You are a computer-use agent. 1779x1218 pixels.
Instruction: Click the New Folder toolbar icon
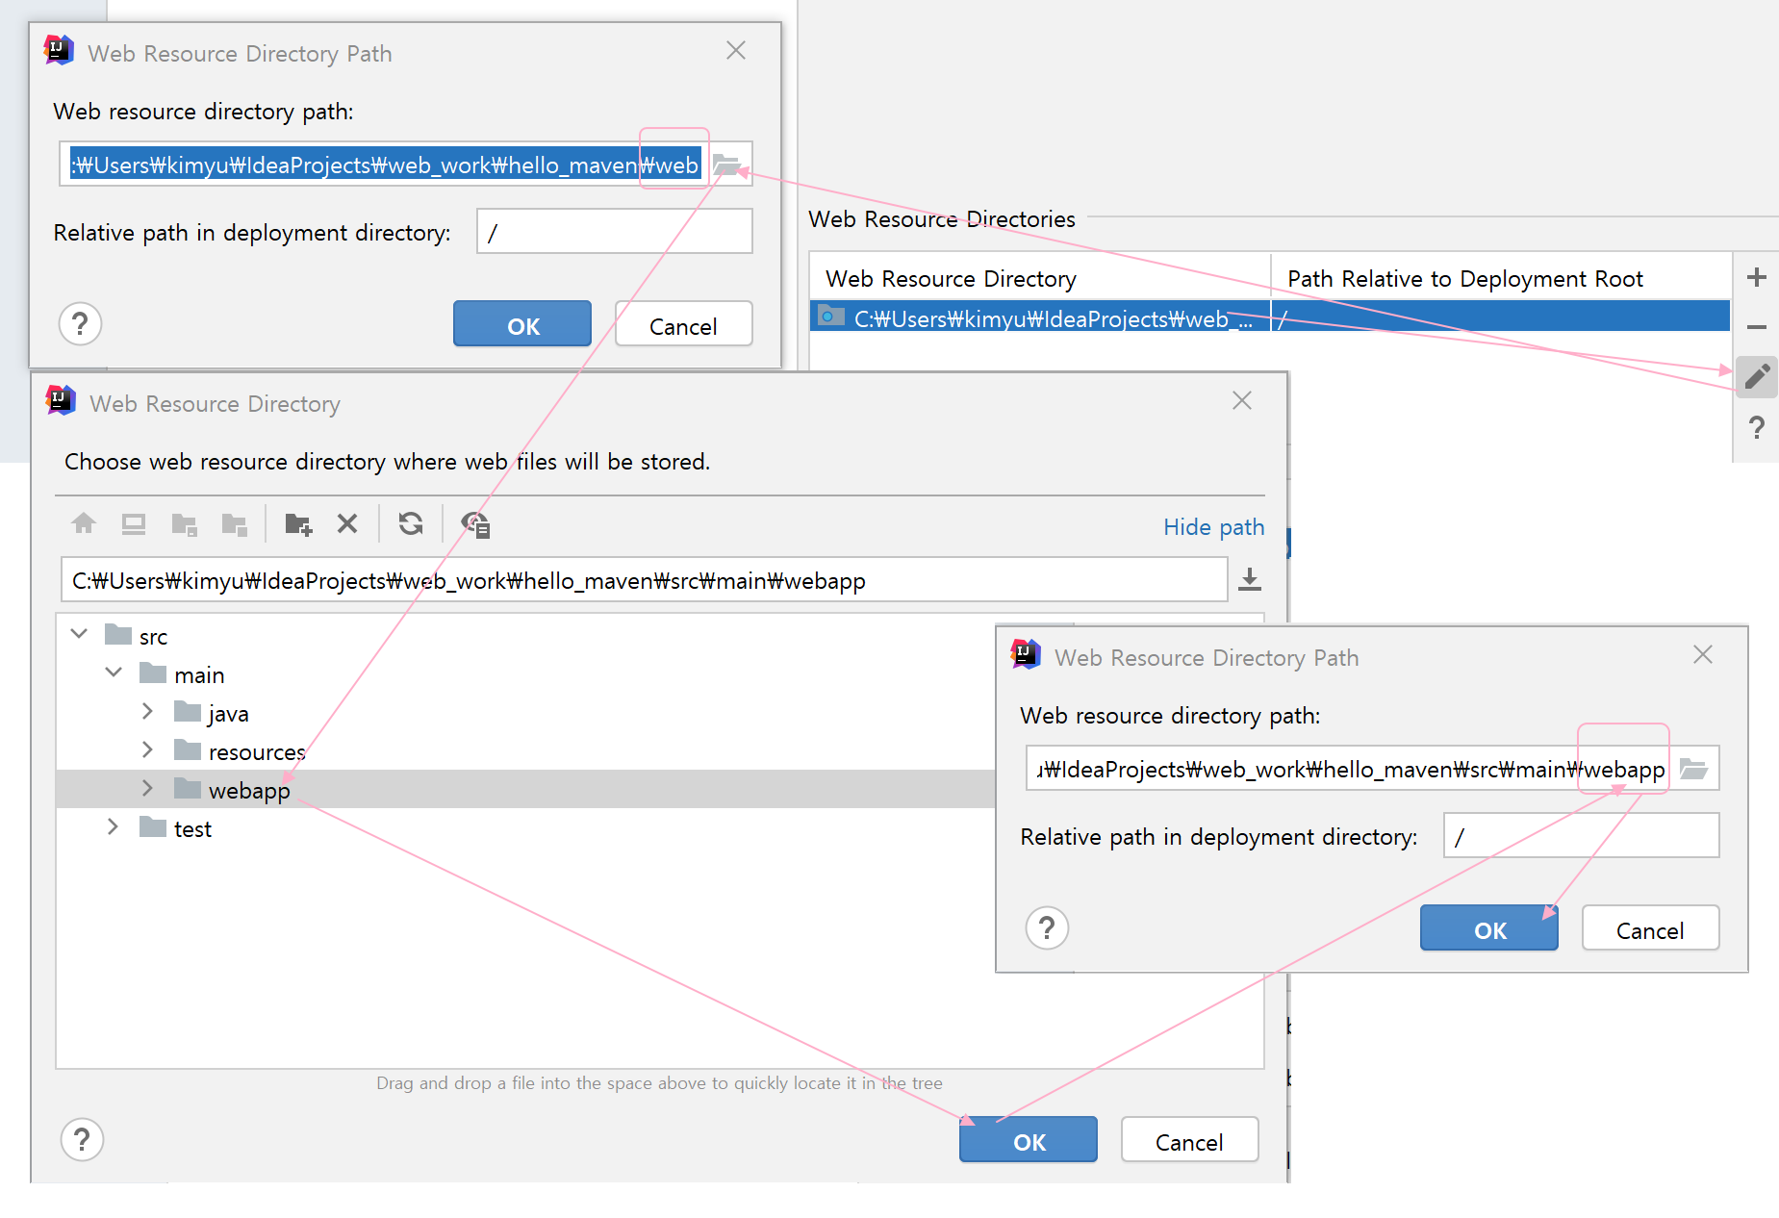coord(298,523)
